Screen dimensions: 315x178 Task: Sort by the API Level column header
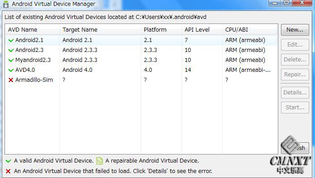coord(202,30)
